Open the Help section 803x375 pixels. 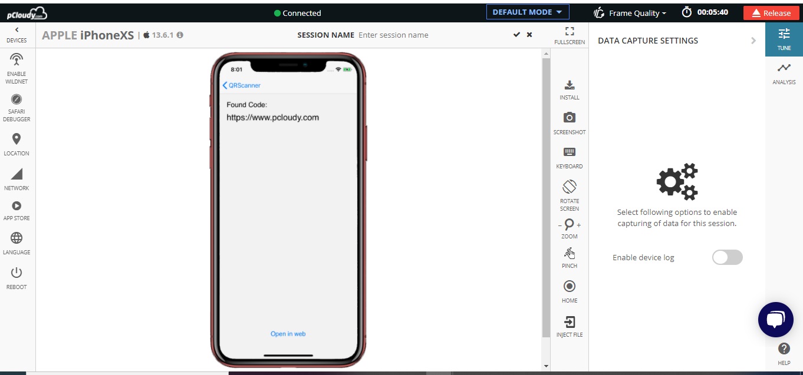coord(784,354)
